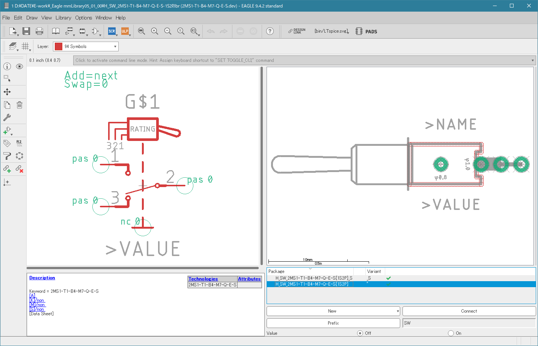Click the Save icon in toolbar
The image size is (538, 346).
tap(26, 31)
